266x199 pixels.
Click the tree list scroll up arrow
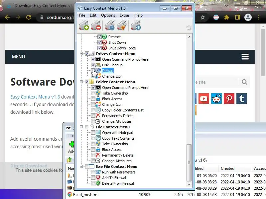pos(189,37)
